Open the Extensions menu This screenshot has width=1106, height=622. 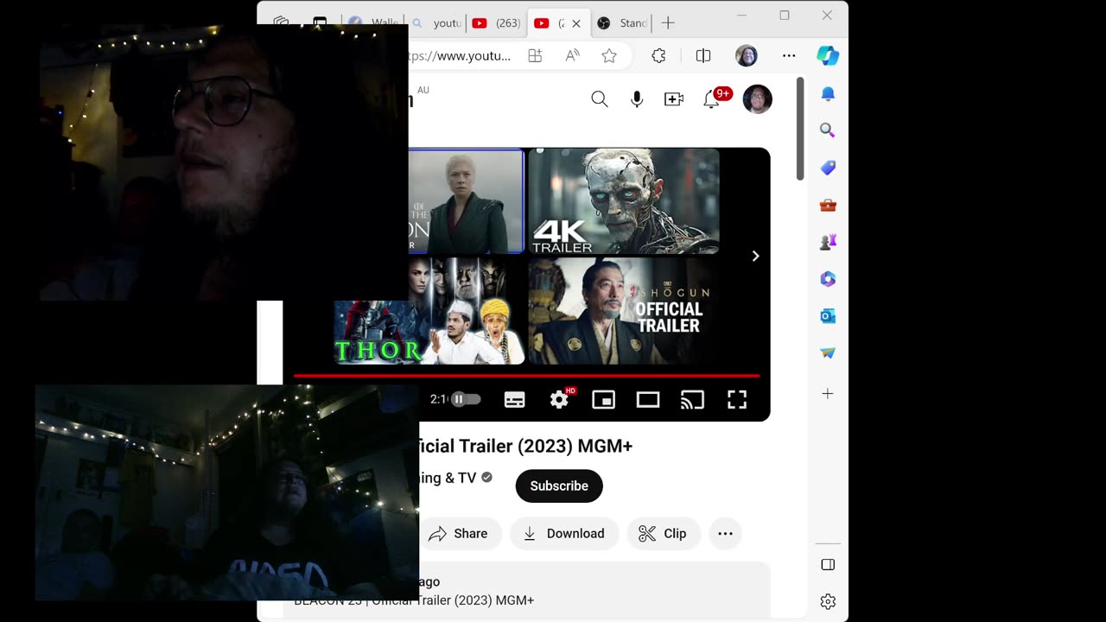[658, 56]
